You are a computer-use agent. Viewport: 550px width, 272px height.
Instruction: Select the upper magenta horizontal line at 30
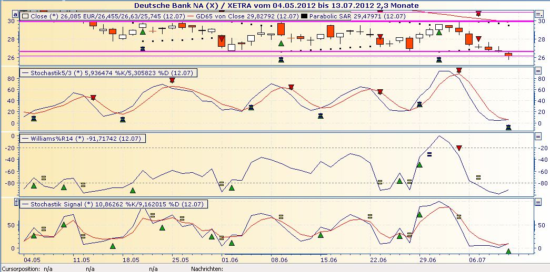pos(277,21)
